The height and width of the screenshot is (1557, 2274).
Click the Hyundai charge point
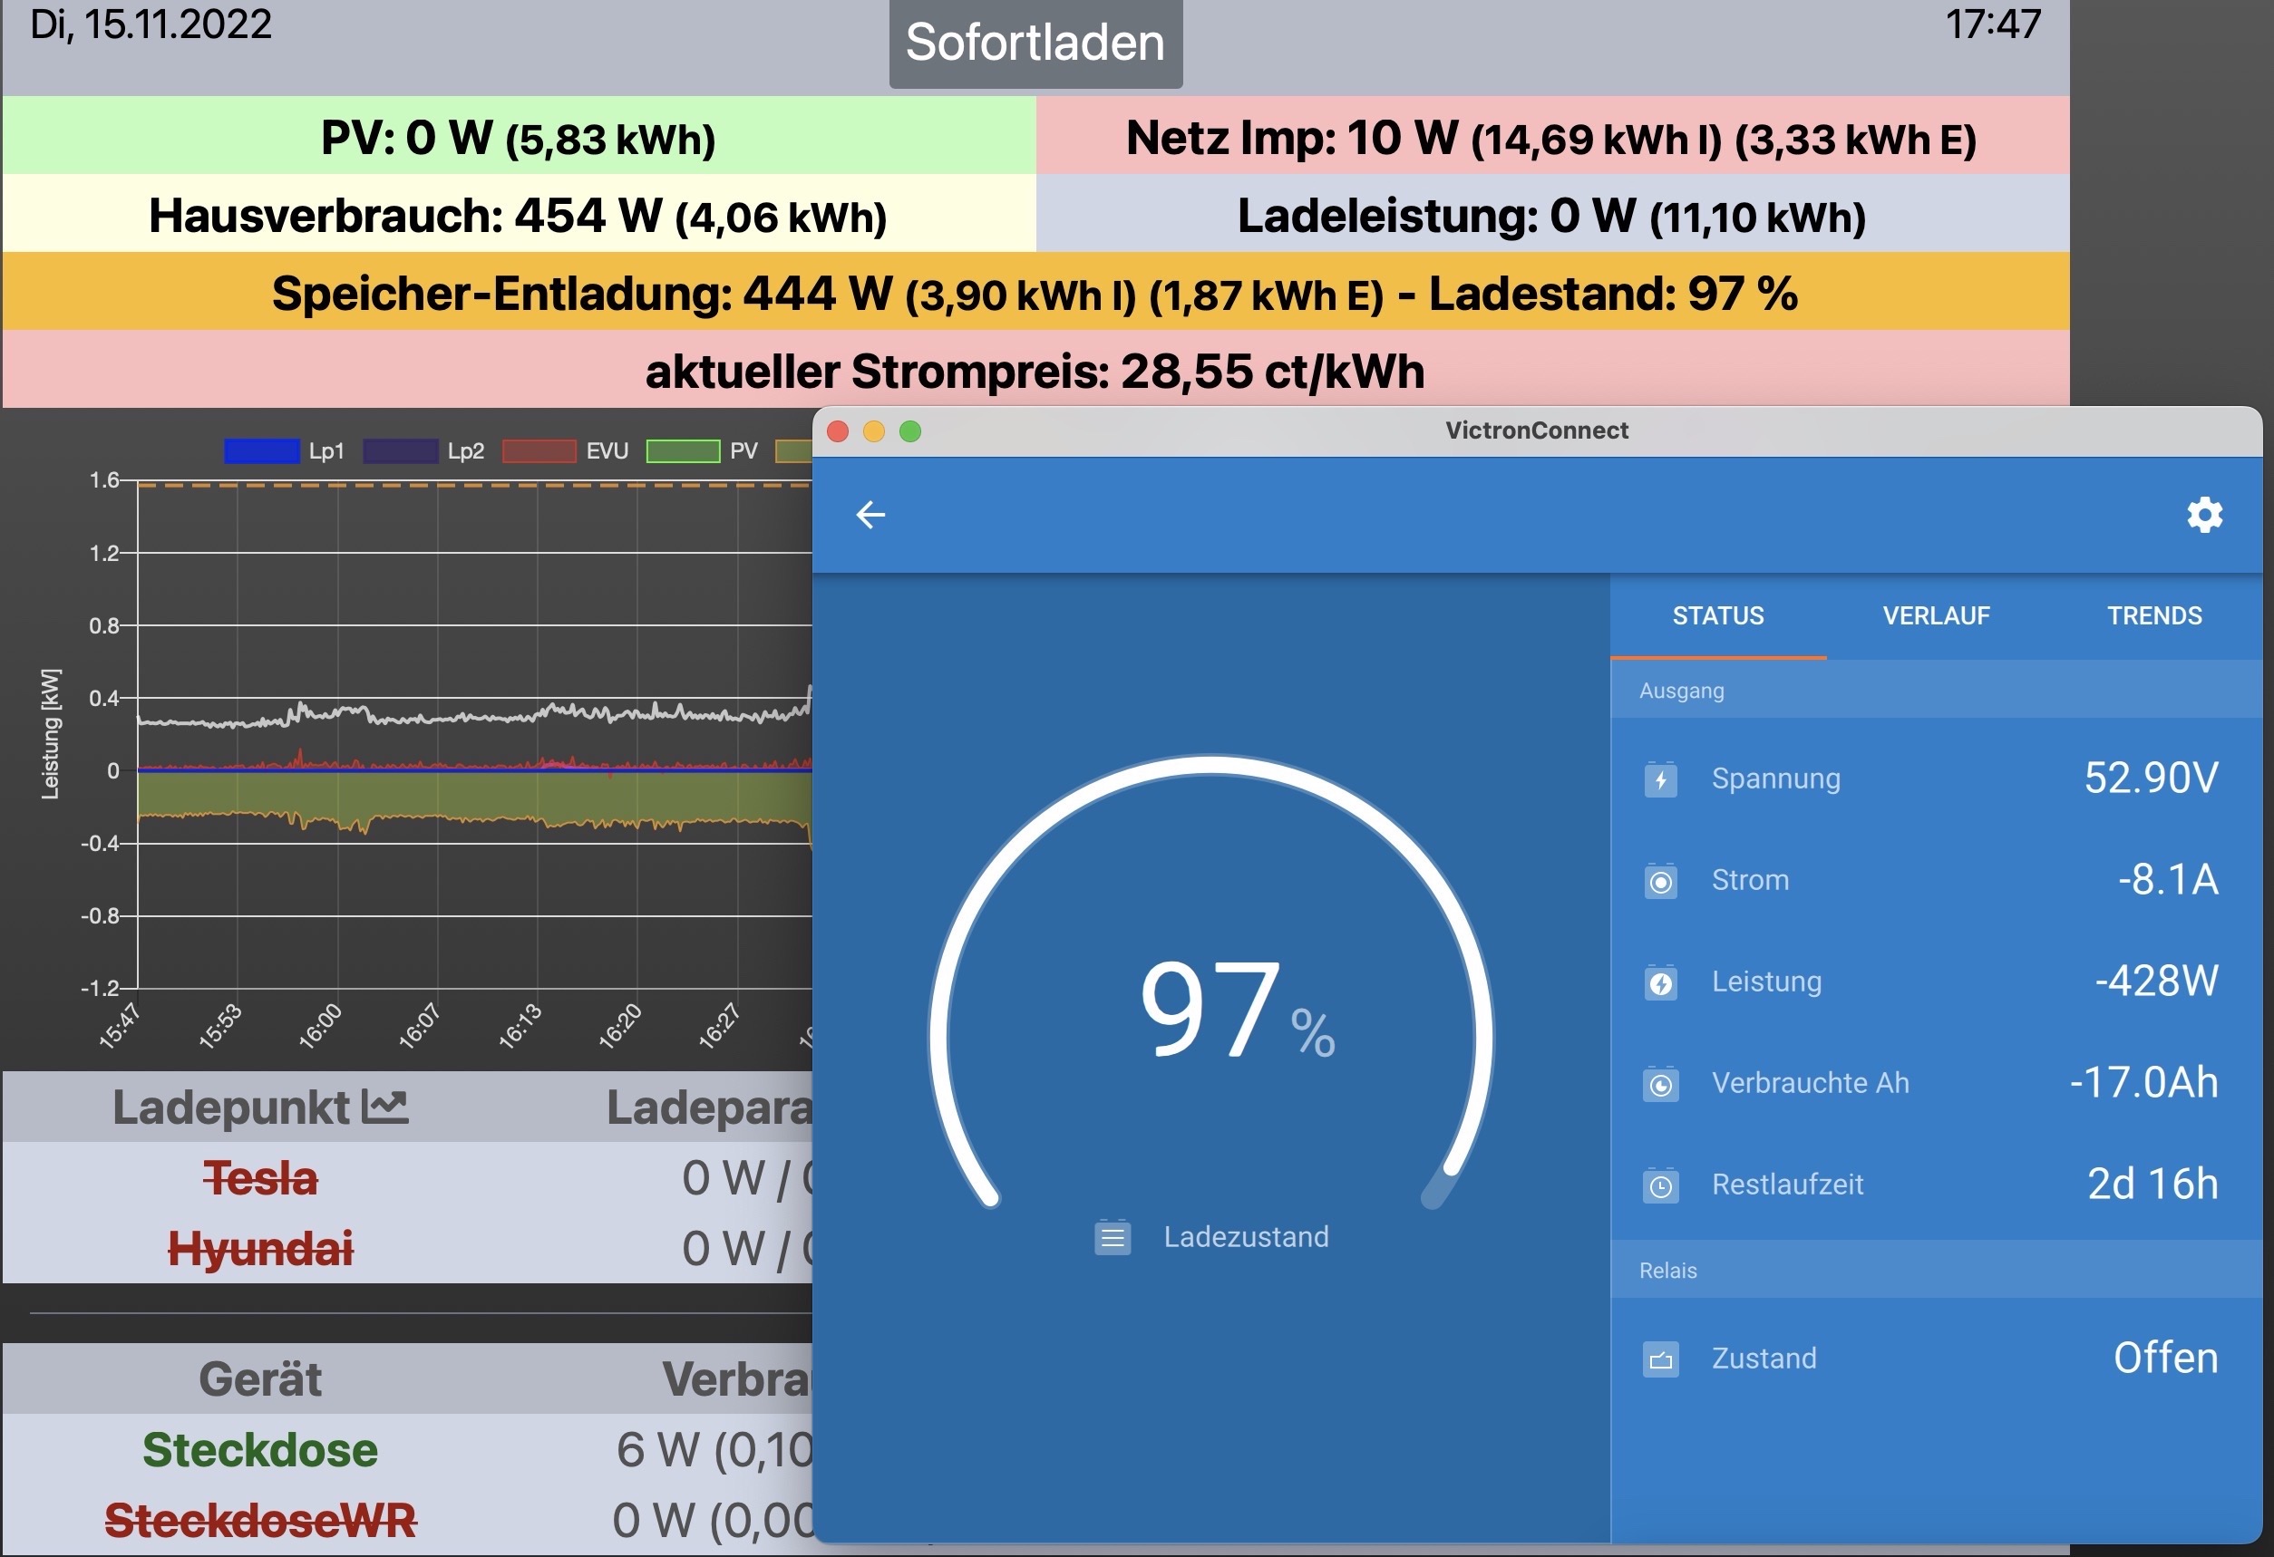260,1249
